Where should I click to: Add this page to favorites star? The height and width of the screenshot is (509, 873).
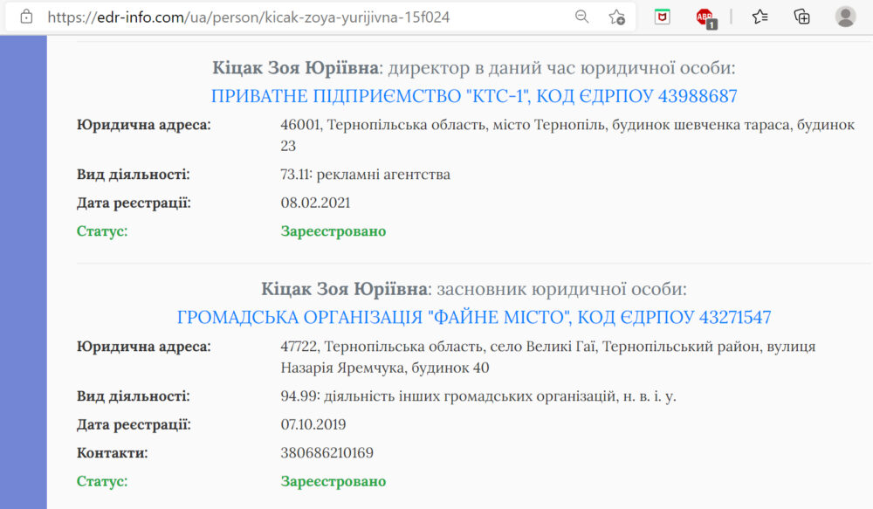(616, 17)
